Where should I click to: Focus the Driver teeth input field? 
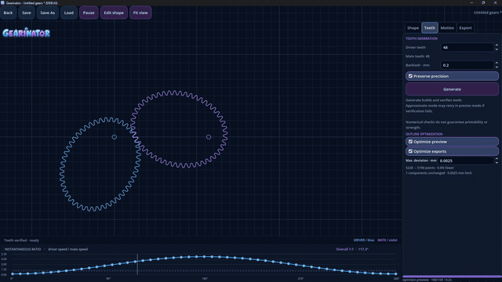[x=467, y=47]
